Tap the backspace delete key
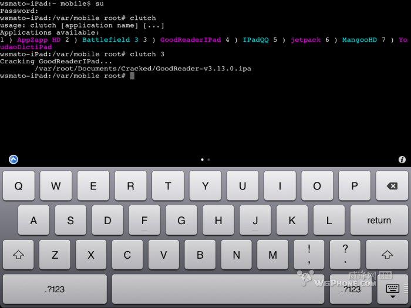This screenshot has width=411, height=308. coord(392,186)
